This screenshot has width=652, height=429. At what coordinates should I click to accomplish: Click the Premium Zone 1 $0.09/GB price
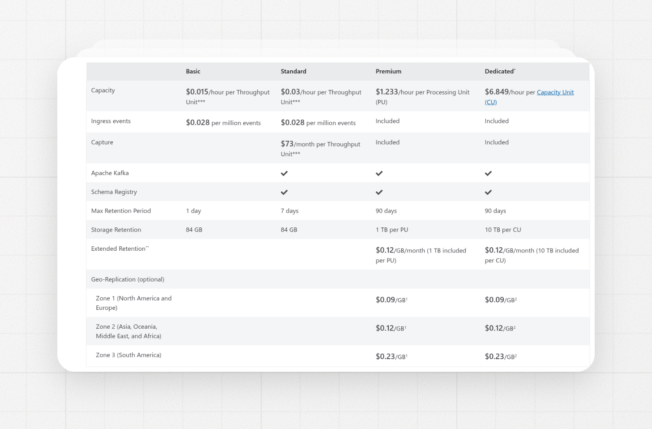tap(391, 300)
